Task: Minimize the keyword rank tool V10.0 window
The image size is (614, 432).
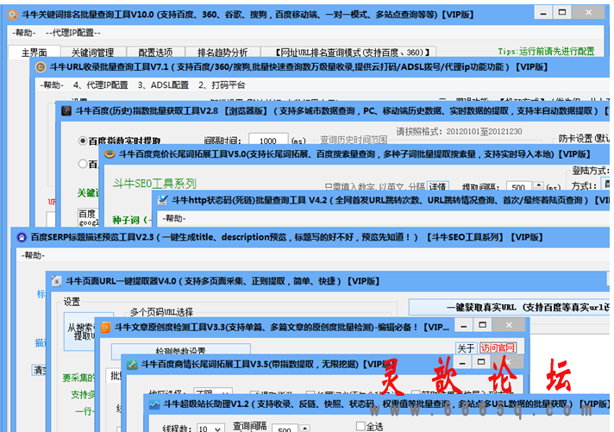Action: (543, 13)
